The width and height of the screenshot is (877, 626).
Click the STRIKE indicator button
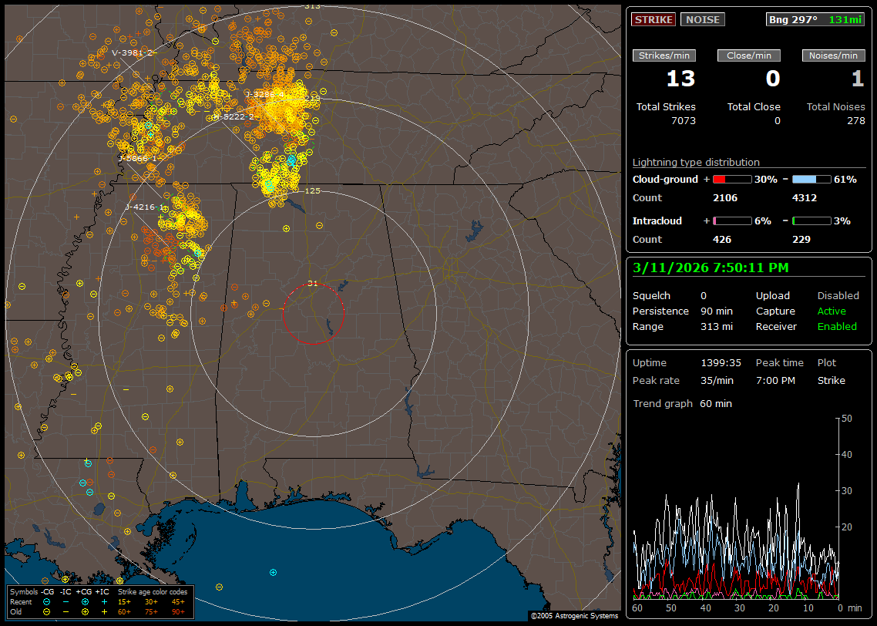tap(654, 19)
